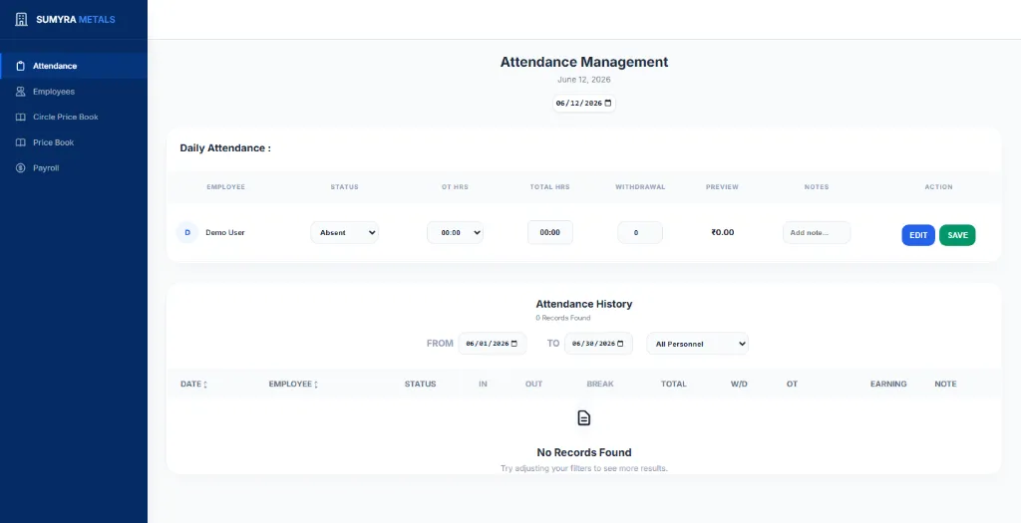Expand the Absent status dropdown for Demo User
Screen dimensions: 1021x523
coord(344,232)
